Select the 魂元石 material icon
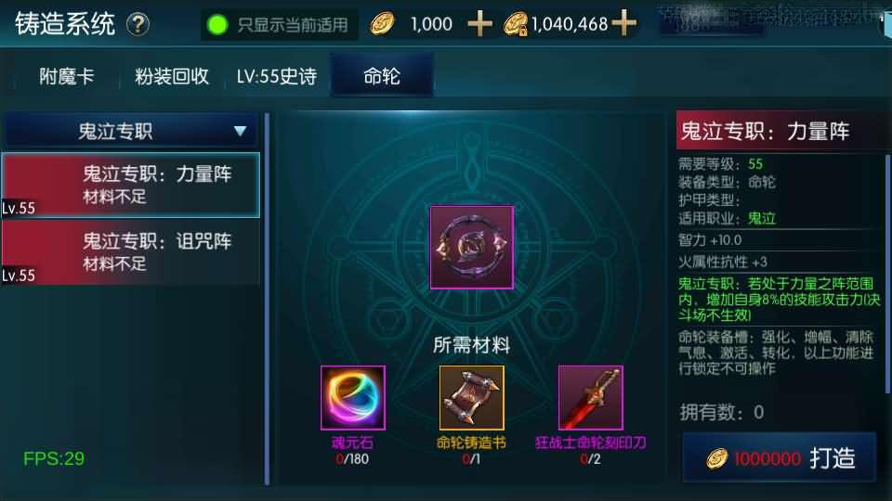892x501 pixels. click(x=353, y=398)
